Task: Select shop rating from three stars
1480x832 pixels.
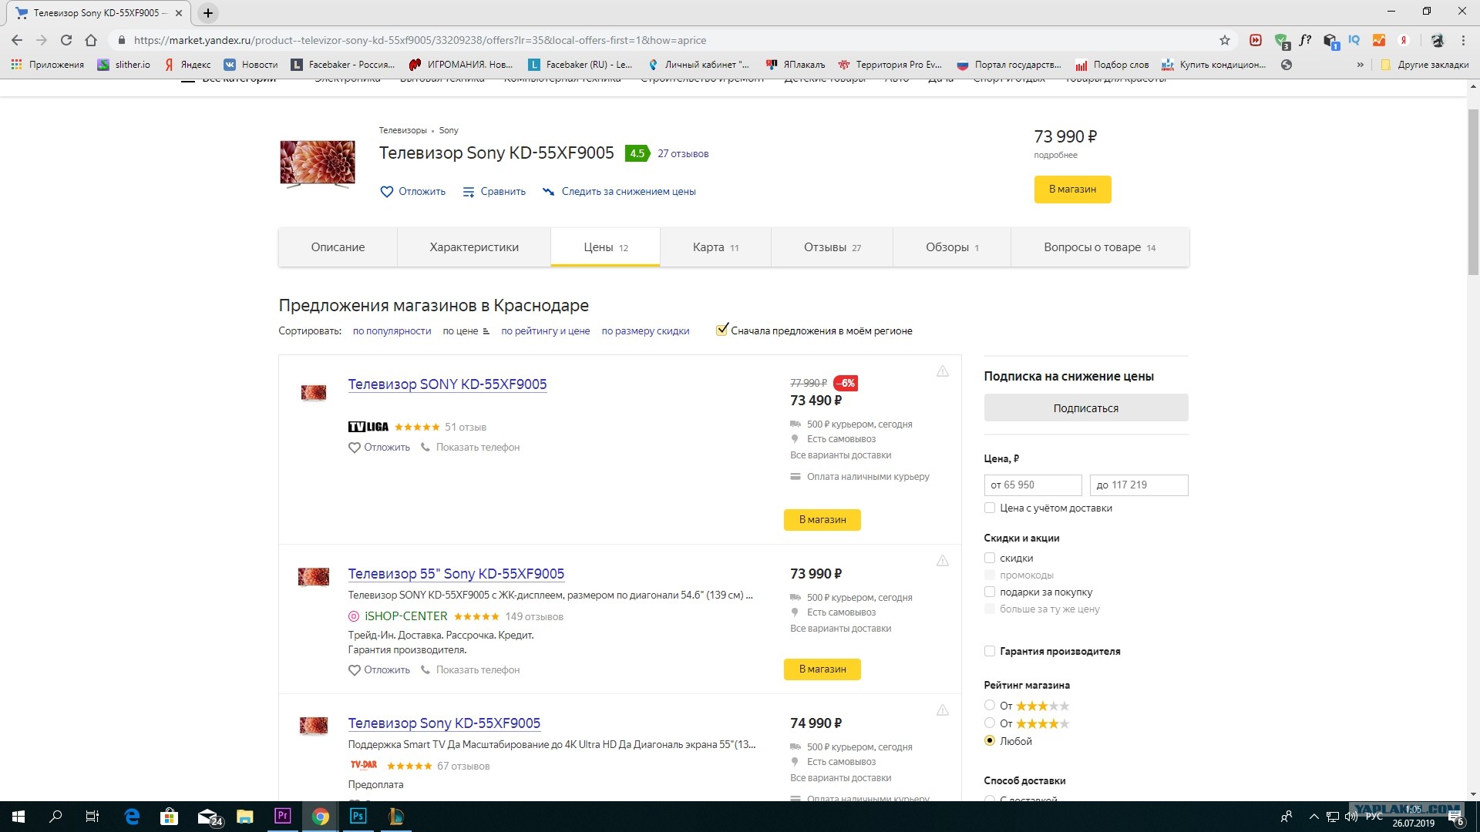Action: pyautogui.click(x=990, y=706)
